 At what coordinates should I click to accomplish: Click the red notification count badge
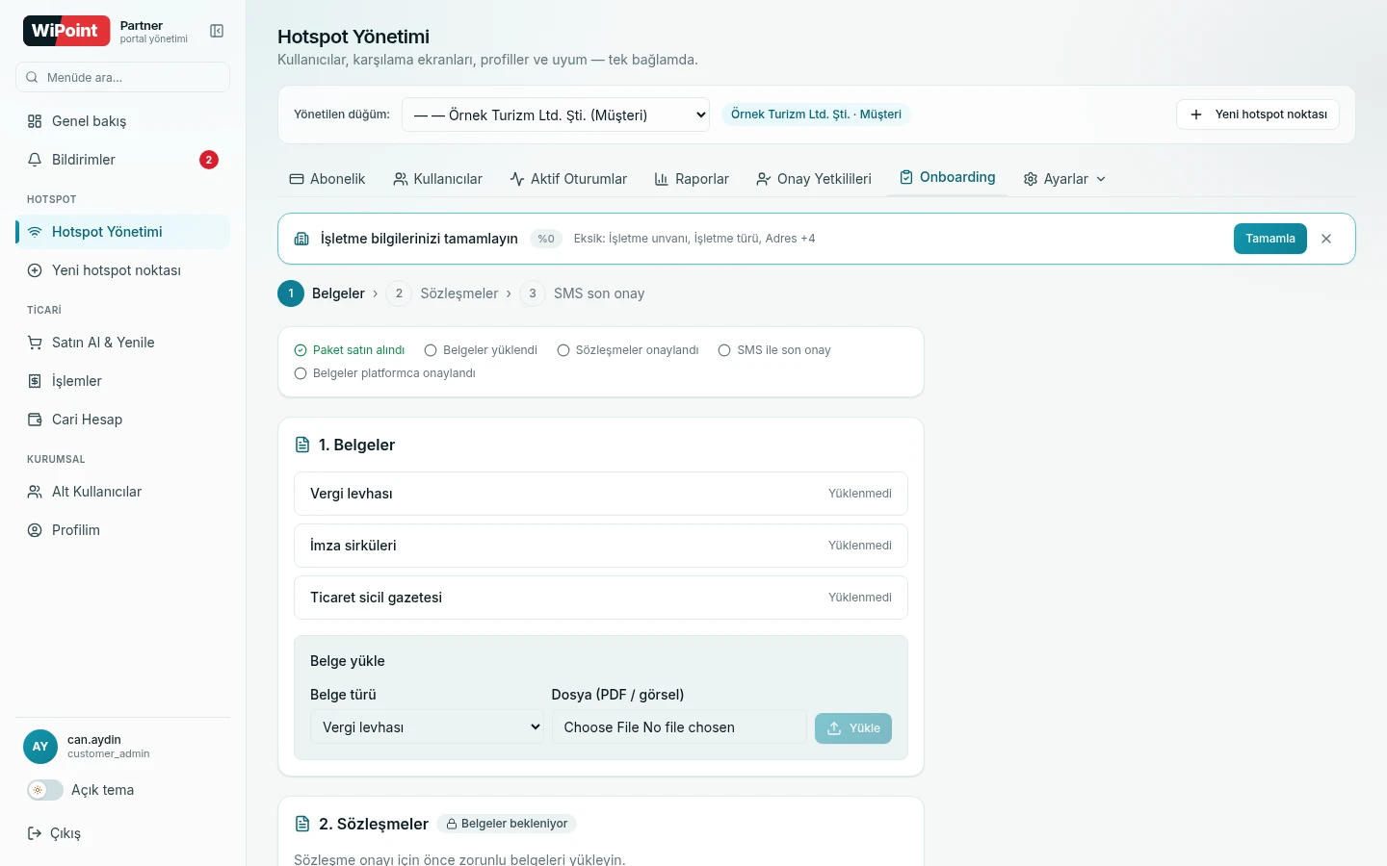click(x=209, y=160)
